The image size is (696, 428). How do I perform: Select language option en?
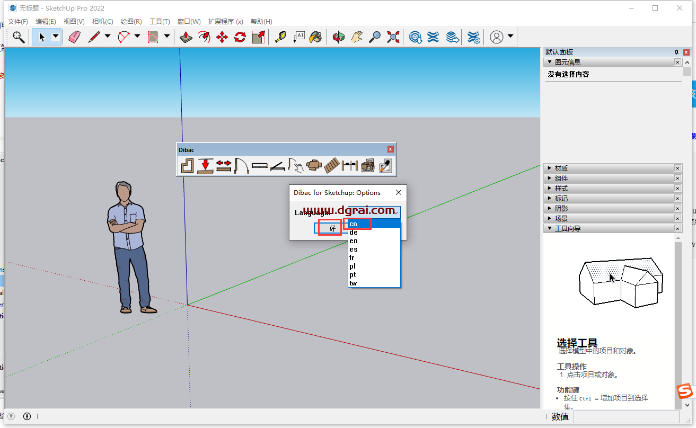coord(374,241)
